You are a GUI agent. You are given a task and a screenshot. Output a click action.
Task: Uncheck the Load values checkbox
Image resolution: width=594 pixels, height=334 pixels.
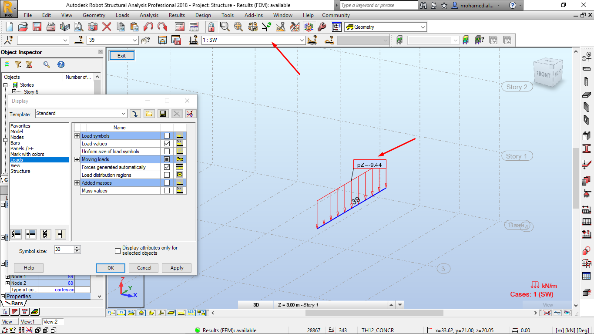167,144
